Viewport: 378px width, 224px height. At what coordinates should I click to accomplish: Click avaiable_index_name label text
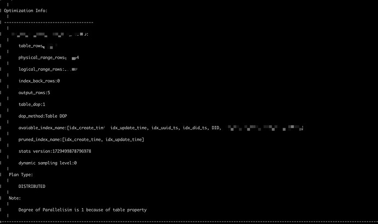[42, 128]
